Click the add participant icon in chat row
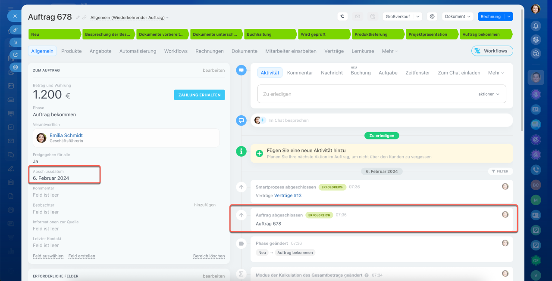Screen dimensions: 552x281 tap(262, 120)
